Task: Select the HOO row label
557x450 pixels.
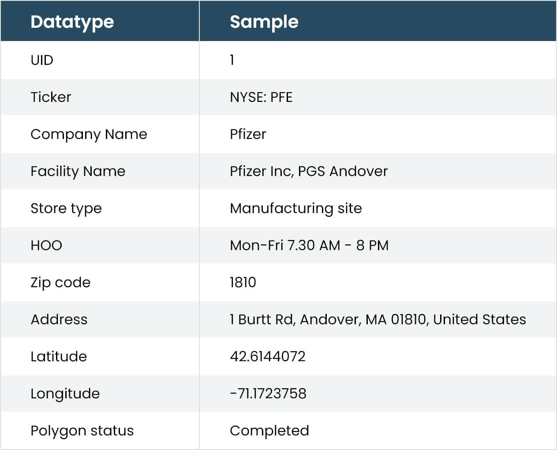Action: (46, 245)
